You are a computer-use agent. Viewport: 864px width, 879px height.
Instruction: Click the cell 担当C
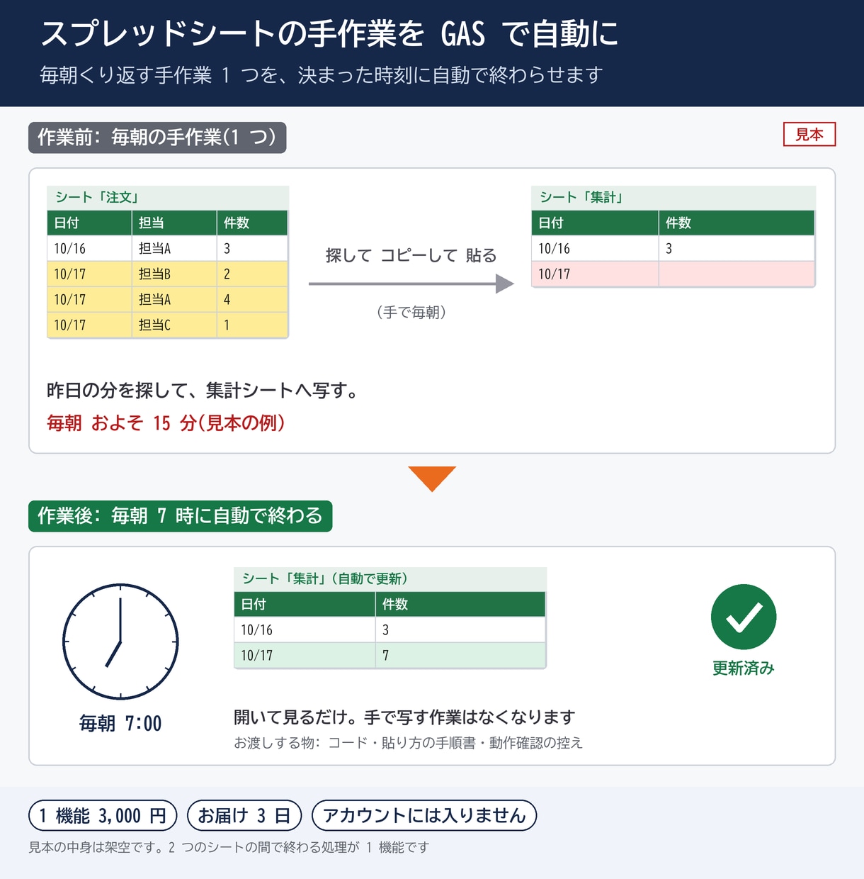(x=174, y=325)
